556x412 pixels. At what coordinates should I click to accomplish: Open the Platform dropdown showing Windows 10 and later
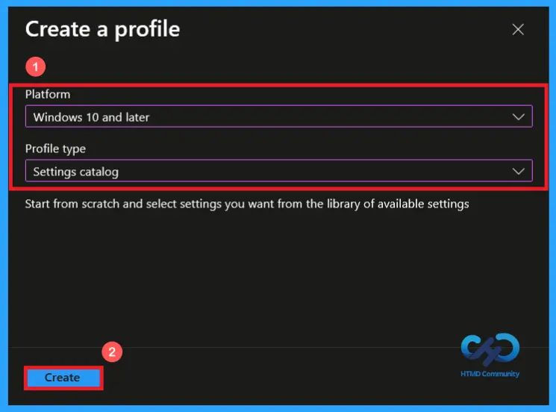click(278, 116)
